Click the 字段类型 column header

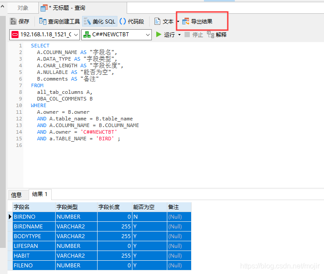[x=76, y=207]
